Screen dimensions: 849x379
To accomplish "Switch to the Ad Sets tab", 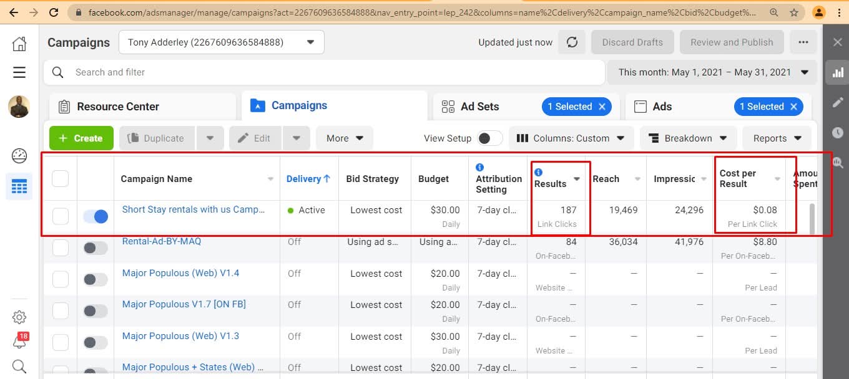I will [x=479, y=107].
